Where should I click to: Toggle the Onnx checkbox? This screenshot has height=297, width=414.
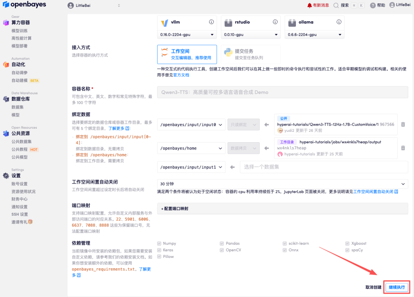[284, 250]
